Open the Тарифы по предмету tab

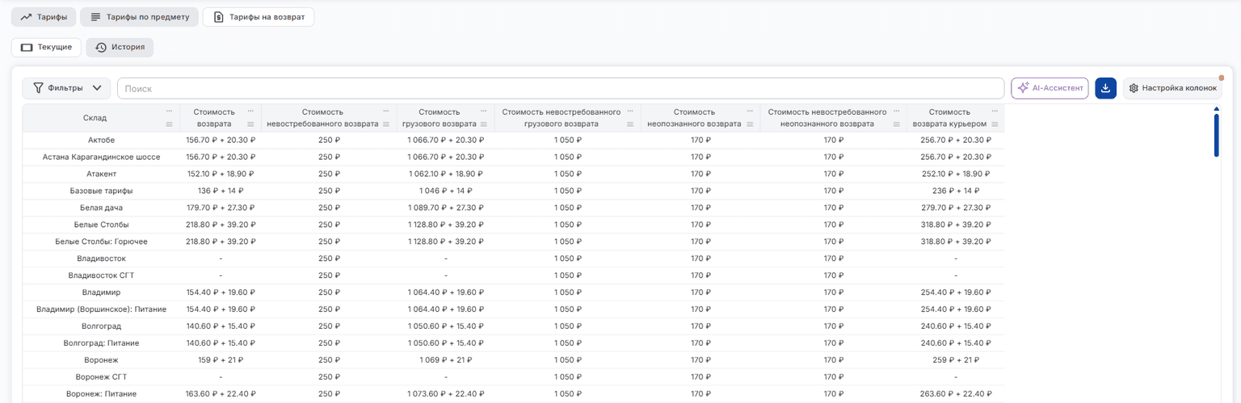[x=139, y=17]
